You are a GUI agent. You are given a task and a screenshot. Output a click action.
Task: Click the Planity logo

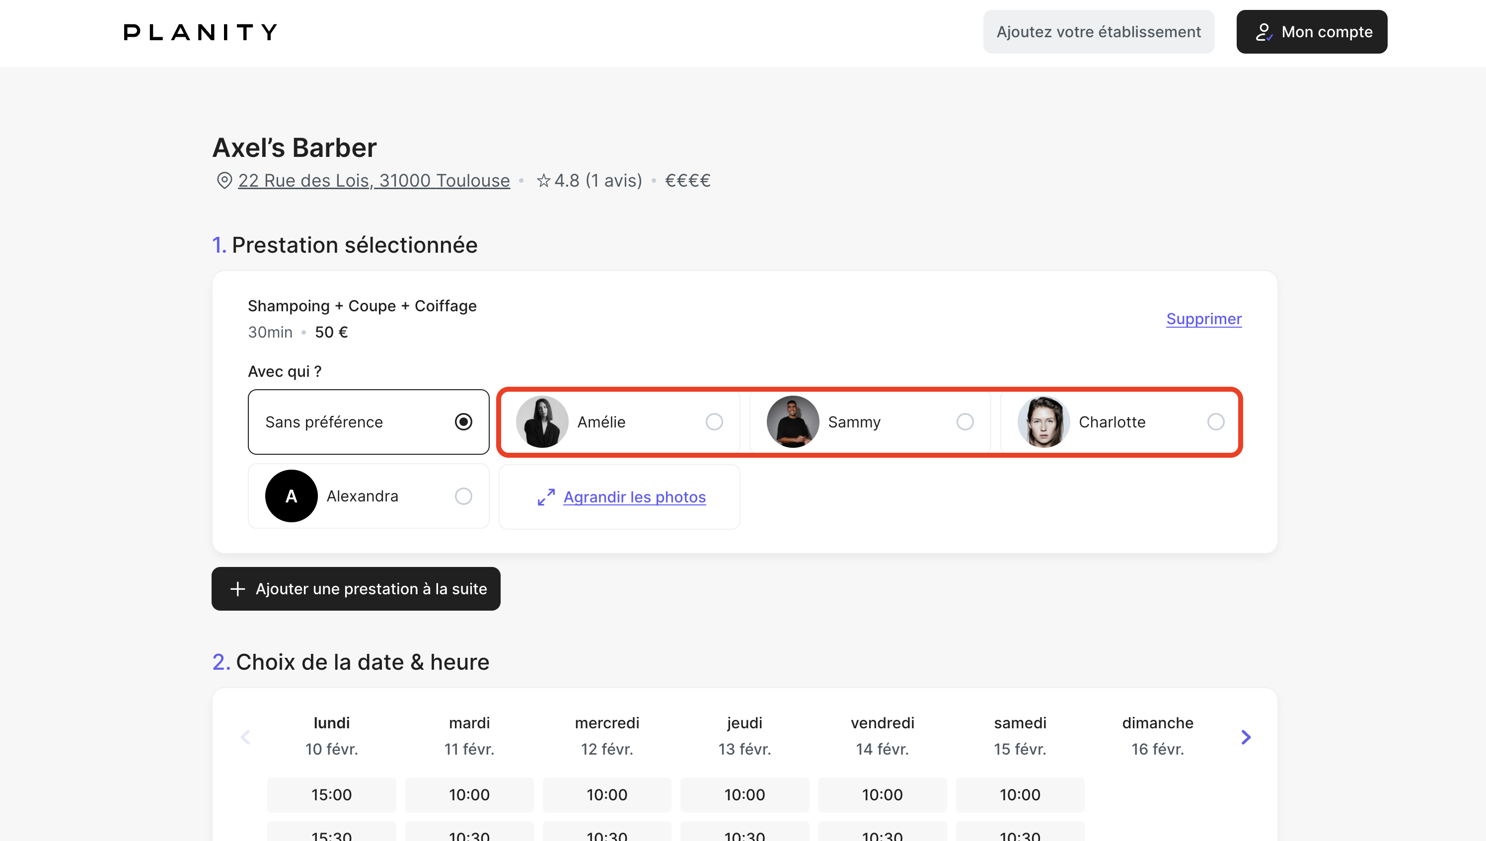(200, 32)
